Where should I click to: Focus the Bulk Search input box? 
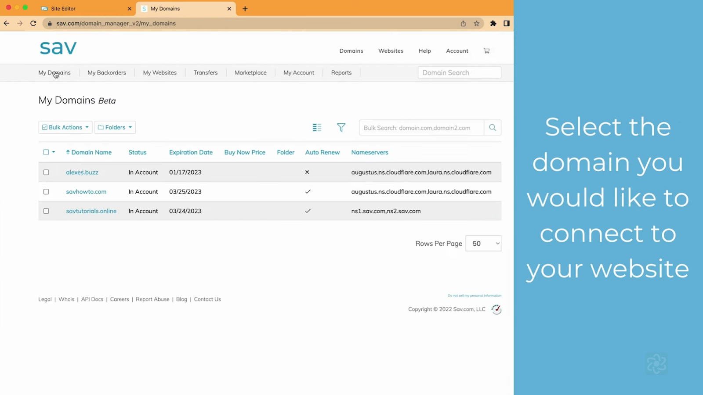(421, 128)
